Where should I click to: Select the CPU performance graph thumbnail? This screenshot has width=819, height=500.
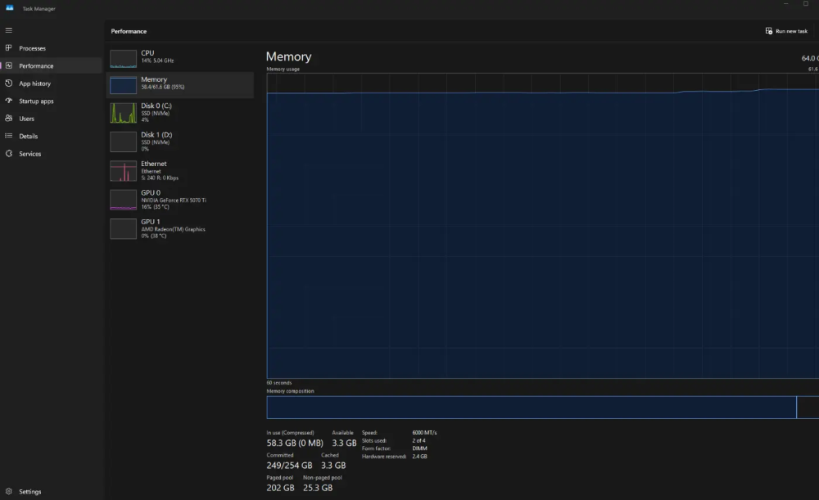(124, 59)
